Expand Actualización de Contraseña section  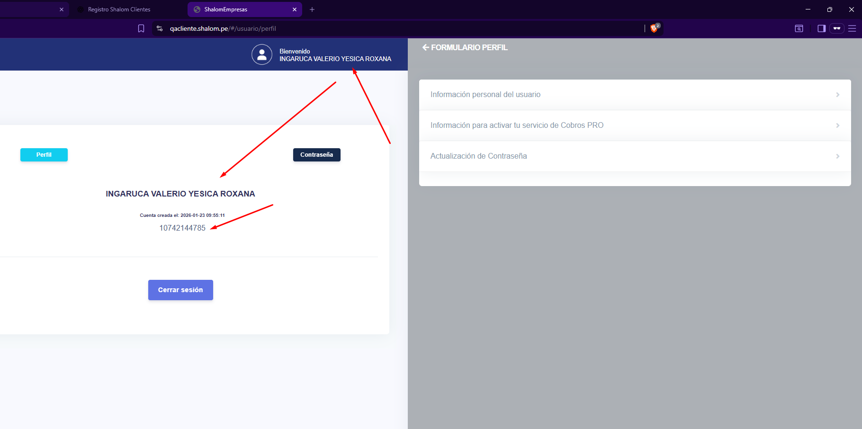pyautogui.click(x=635, y=156)
